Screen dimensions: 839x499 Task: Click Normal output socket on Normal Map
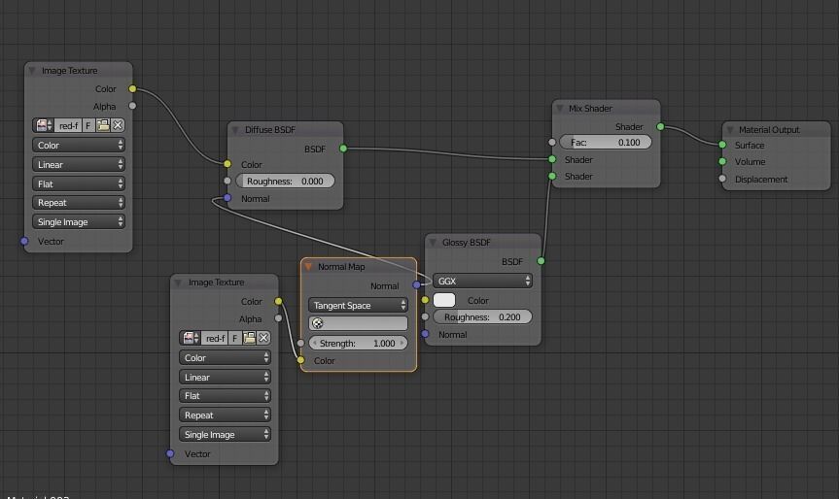(x=416, y=285)
